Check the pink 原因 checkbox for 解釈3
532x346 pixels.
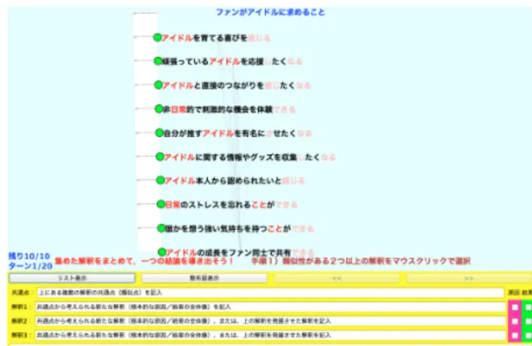(x=515, y=335)
